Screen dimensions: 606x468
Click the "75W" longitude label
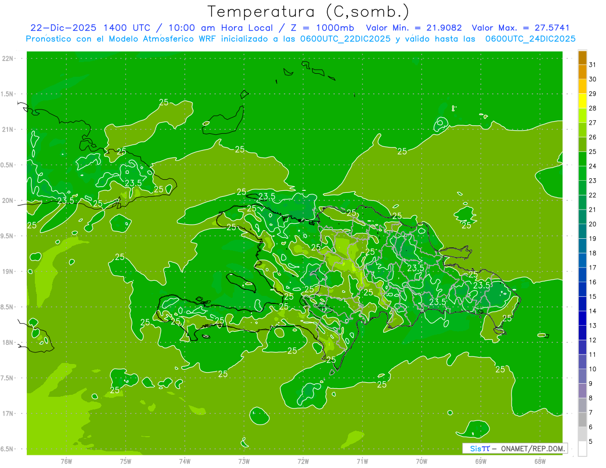(x=125, y=461)
